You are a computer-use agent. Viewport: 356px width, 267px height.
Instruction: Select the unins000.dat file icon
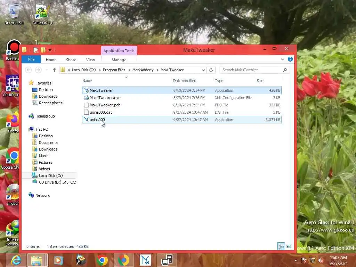[86, 112]
